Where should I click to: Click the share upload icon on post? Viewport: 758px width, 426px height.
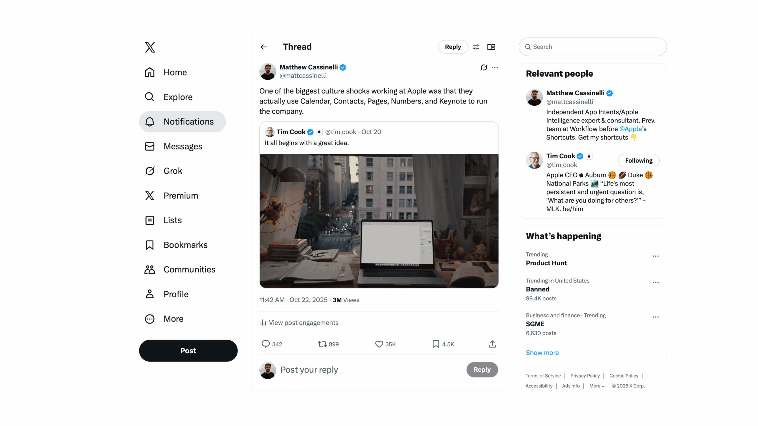(x=492, y=344)
